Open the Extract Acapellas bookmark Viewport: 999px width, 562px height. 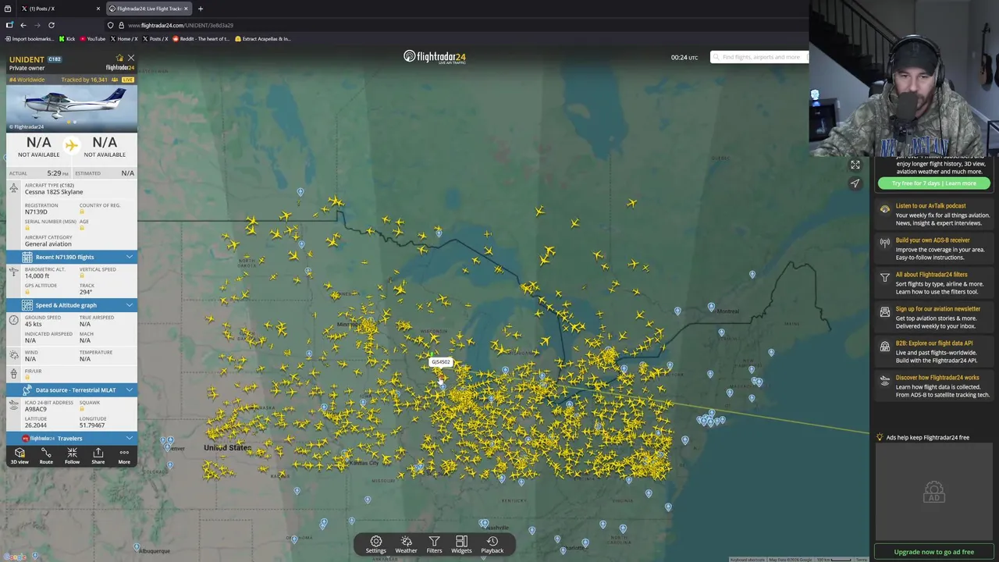pyautogui.click(x=262, y=38)
